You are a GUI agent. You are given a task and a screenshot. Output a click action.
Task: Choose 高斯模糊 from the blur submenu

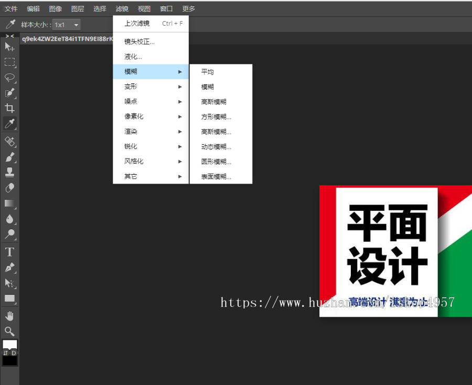[x=215, y=101]
